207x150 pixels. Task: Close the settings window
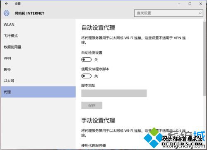point(201,4)
